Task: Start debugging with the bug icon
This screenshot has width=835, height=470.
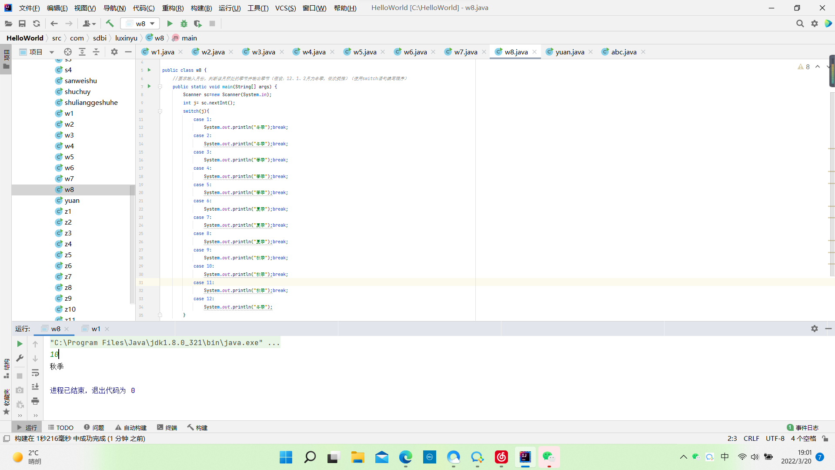Action: coord(184,23)
